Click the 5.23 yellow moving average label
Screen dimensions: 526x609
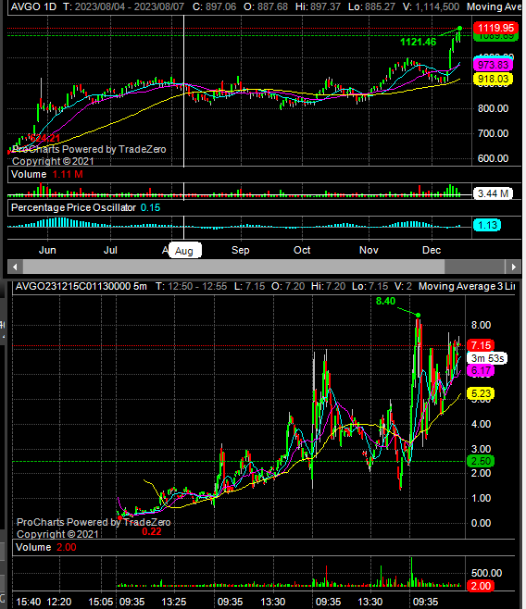(481, 393)
